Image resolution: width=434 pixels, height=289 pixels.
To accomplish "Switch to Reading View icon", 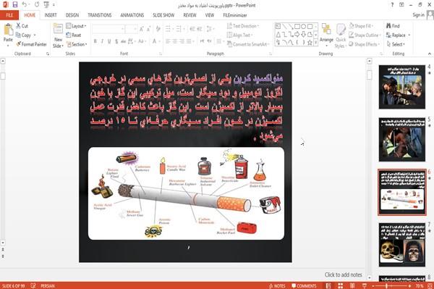I will pyautogui.click(x=352, y=286).
